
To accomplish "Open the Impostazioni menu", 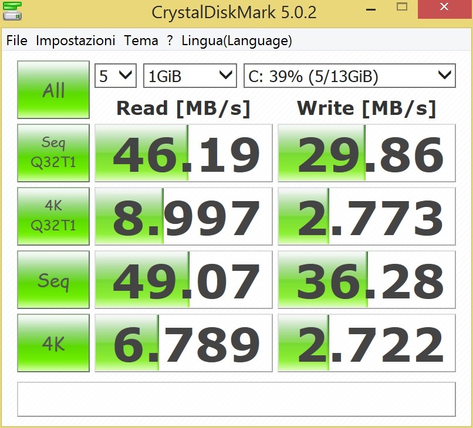I will (x=75, y=40).
